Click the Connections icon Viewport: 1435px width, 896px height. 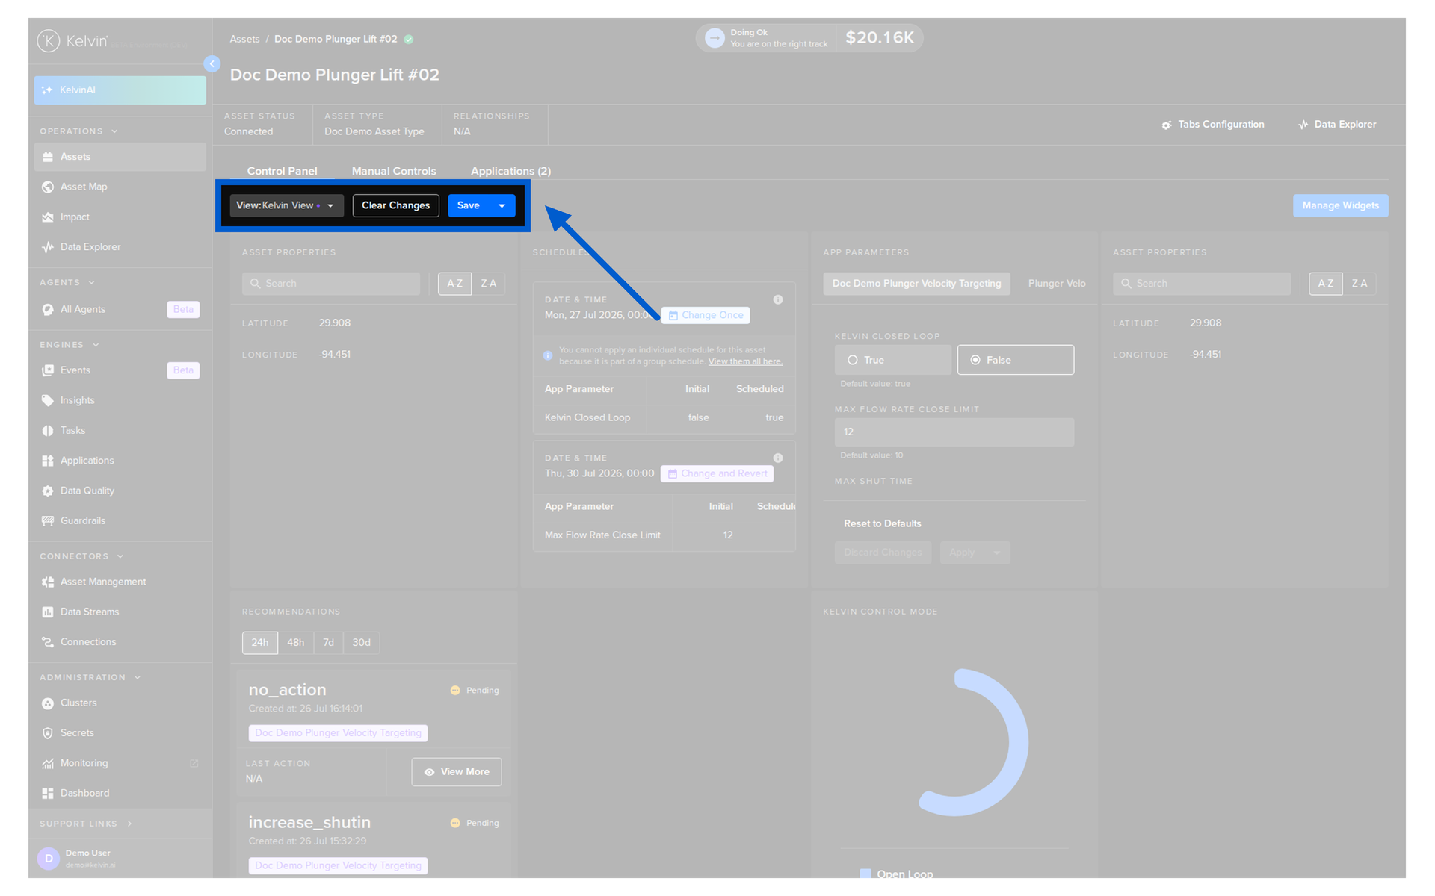pos(48,642)
